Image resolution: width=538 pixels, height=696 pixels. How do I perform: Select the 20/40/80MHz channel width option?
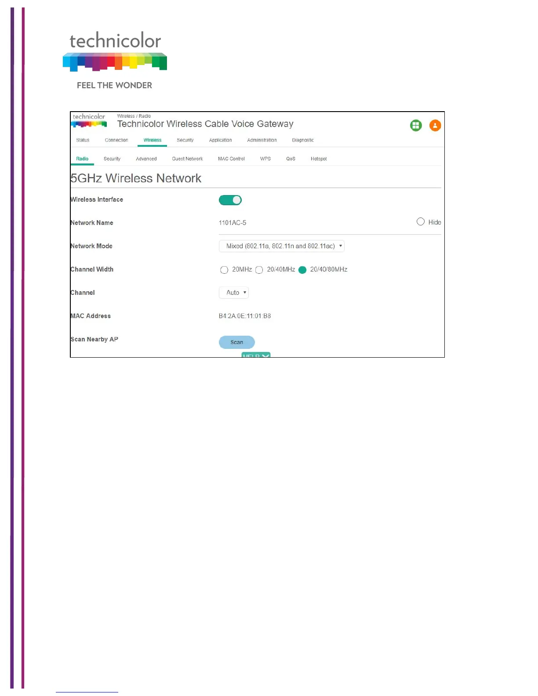302,270
